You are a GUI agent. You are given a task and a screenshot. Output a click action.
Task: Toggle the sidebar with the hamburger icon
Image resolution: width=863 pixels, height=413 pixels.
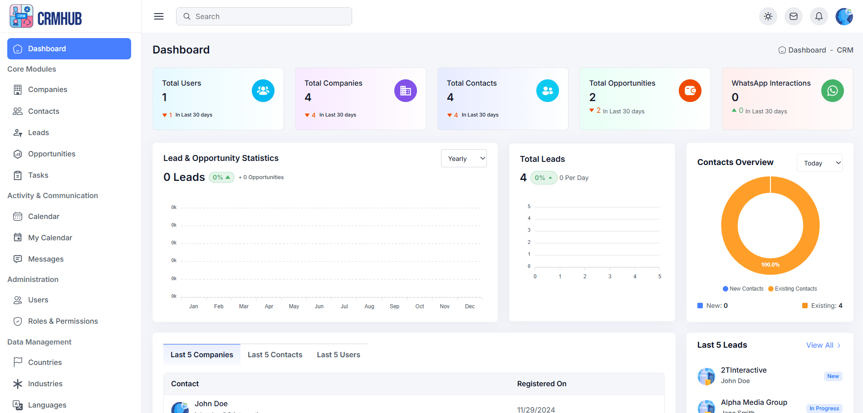click(x=158, y=16)
